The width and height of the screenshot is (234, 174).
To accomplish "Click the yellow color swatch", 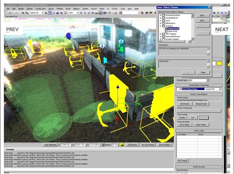I will point(219,63).
